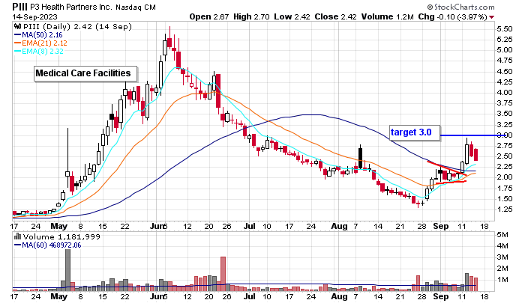
Task: Click the Chg -0.10 (-3.97%) value
Action: pos(452,16)
